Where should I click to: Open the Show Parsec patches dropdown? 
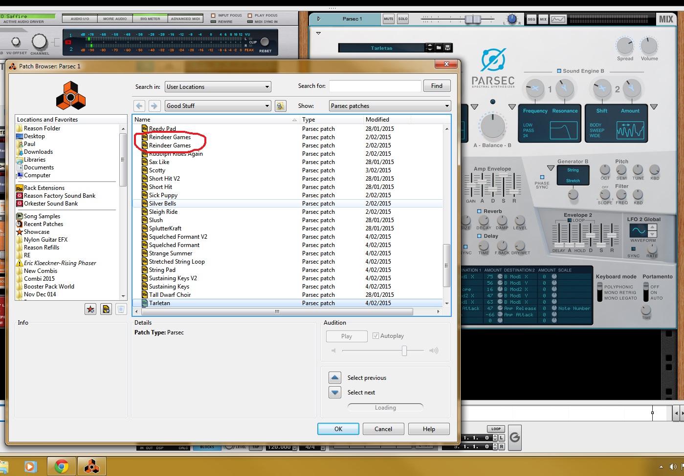coord(390,106)
